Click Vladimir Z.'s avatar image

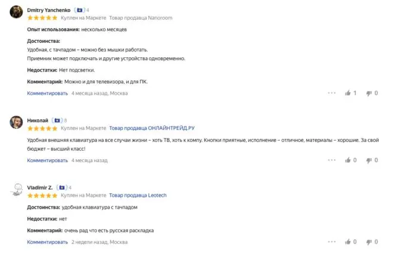(x=17, y=191)
